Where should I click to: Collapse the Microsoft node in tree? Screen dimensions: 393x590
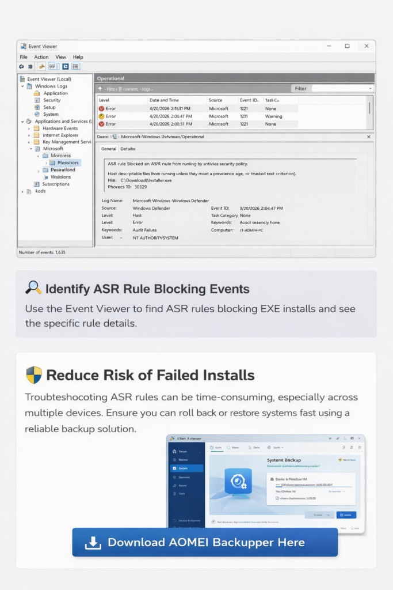click(31, 149)
